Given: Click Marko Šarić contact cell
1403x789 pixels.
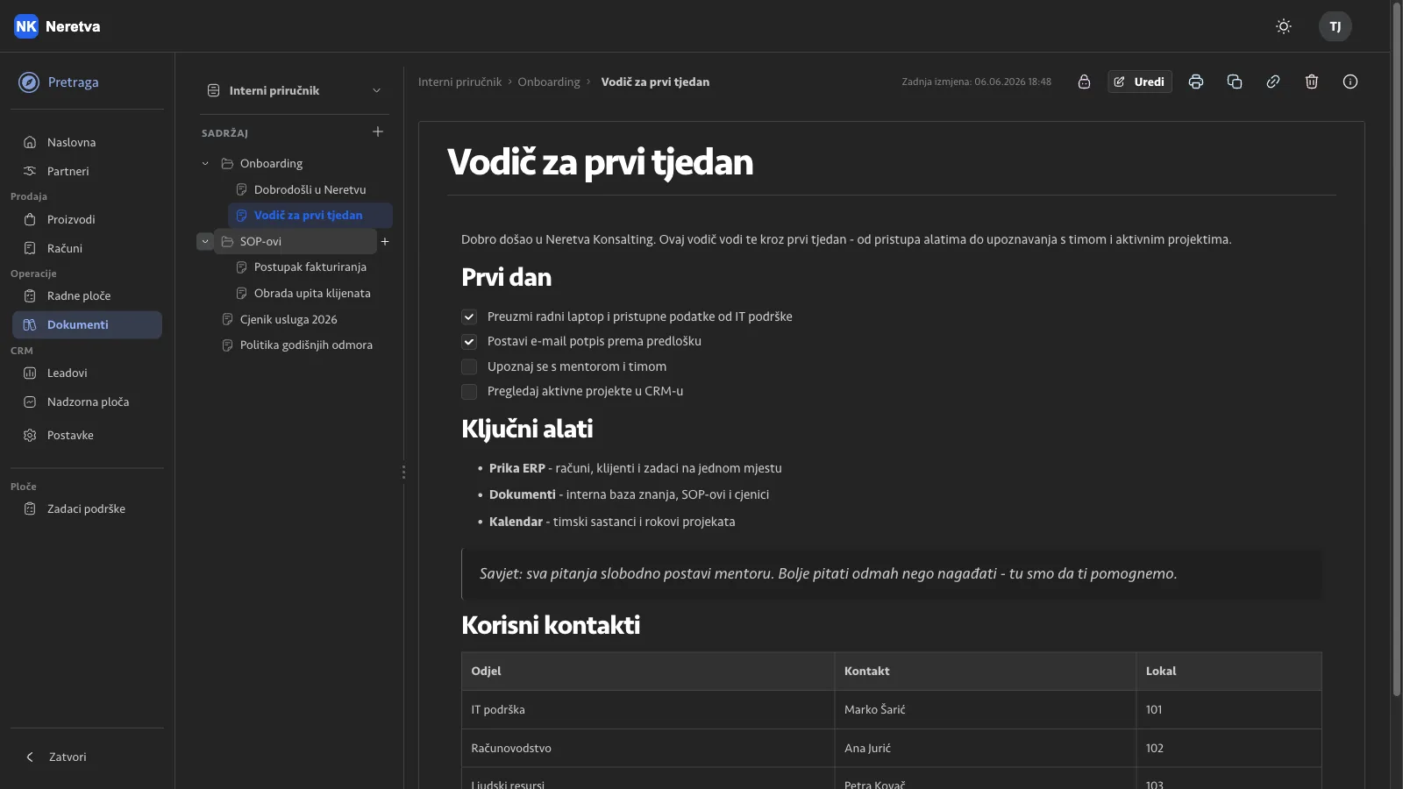Looking at the screenshot, I should tap(985, 709).
